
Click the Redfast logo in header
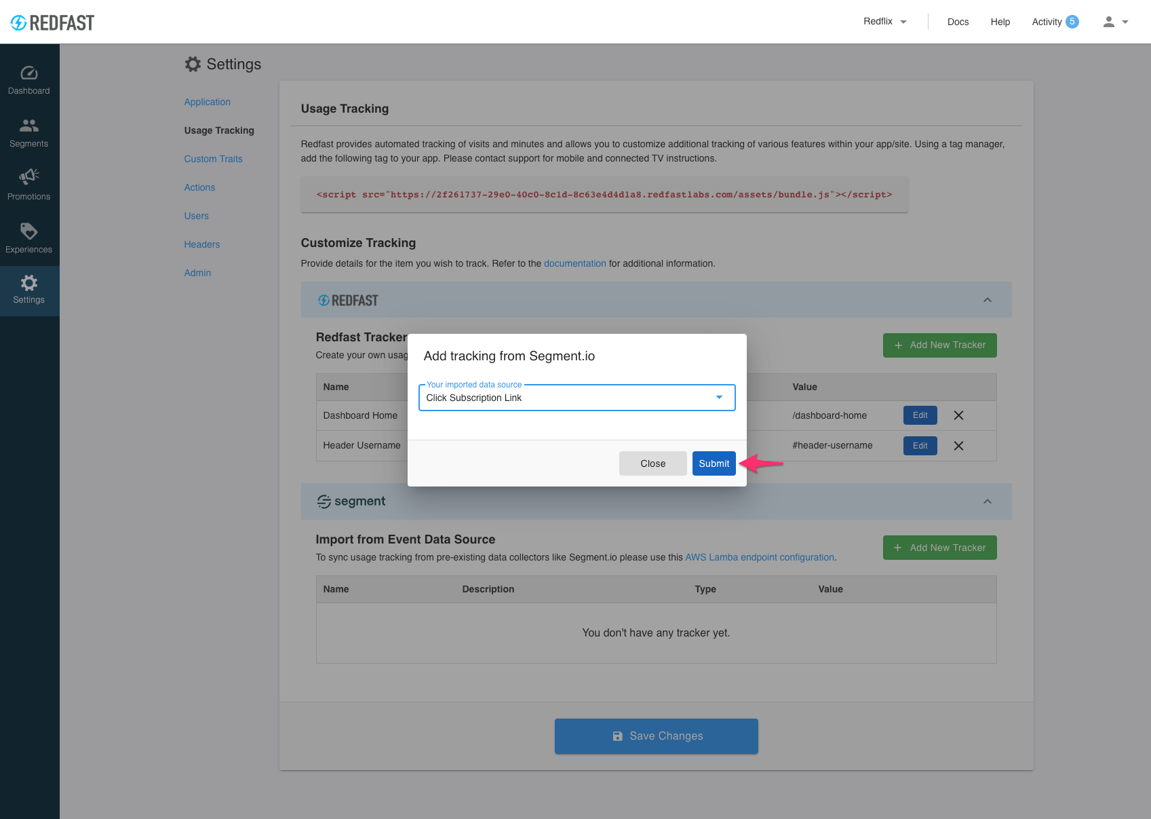click(x=52, y=22)
